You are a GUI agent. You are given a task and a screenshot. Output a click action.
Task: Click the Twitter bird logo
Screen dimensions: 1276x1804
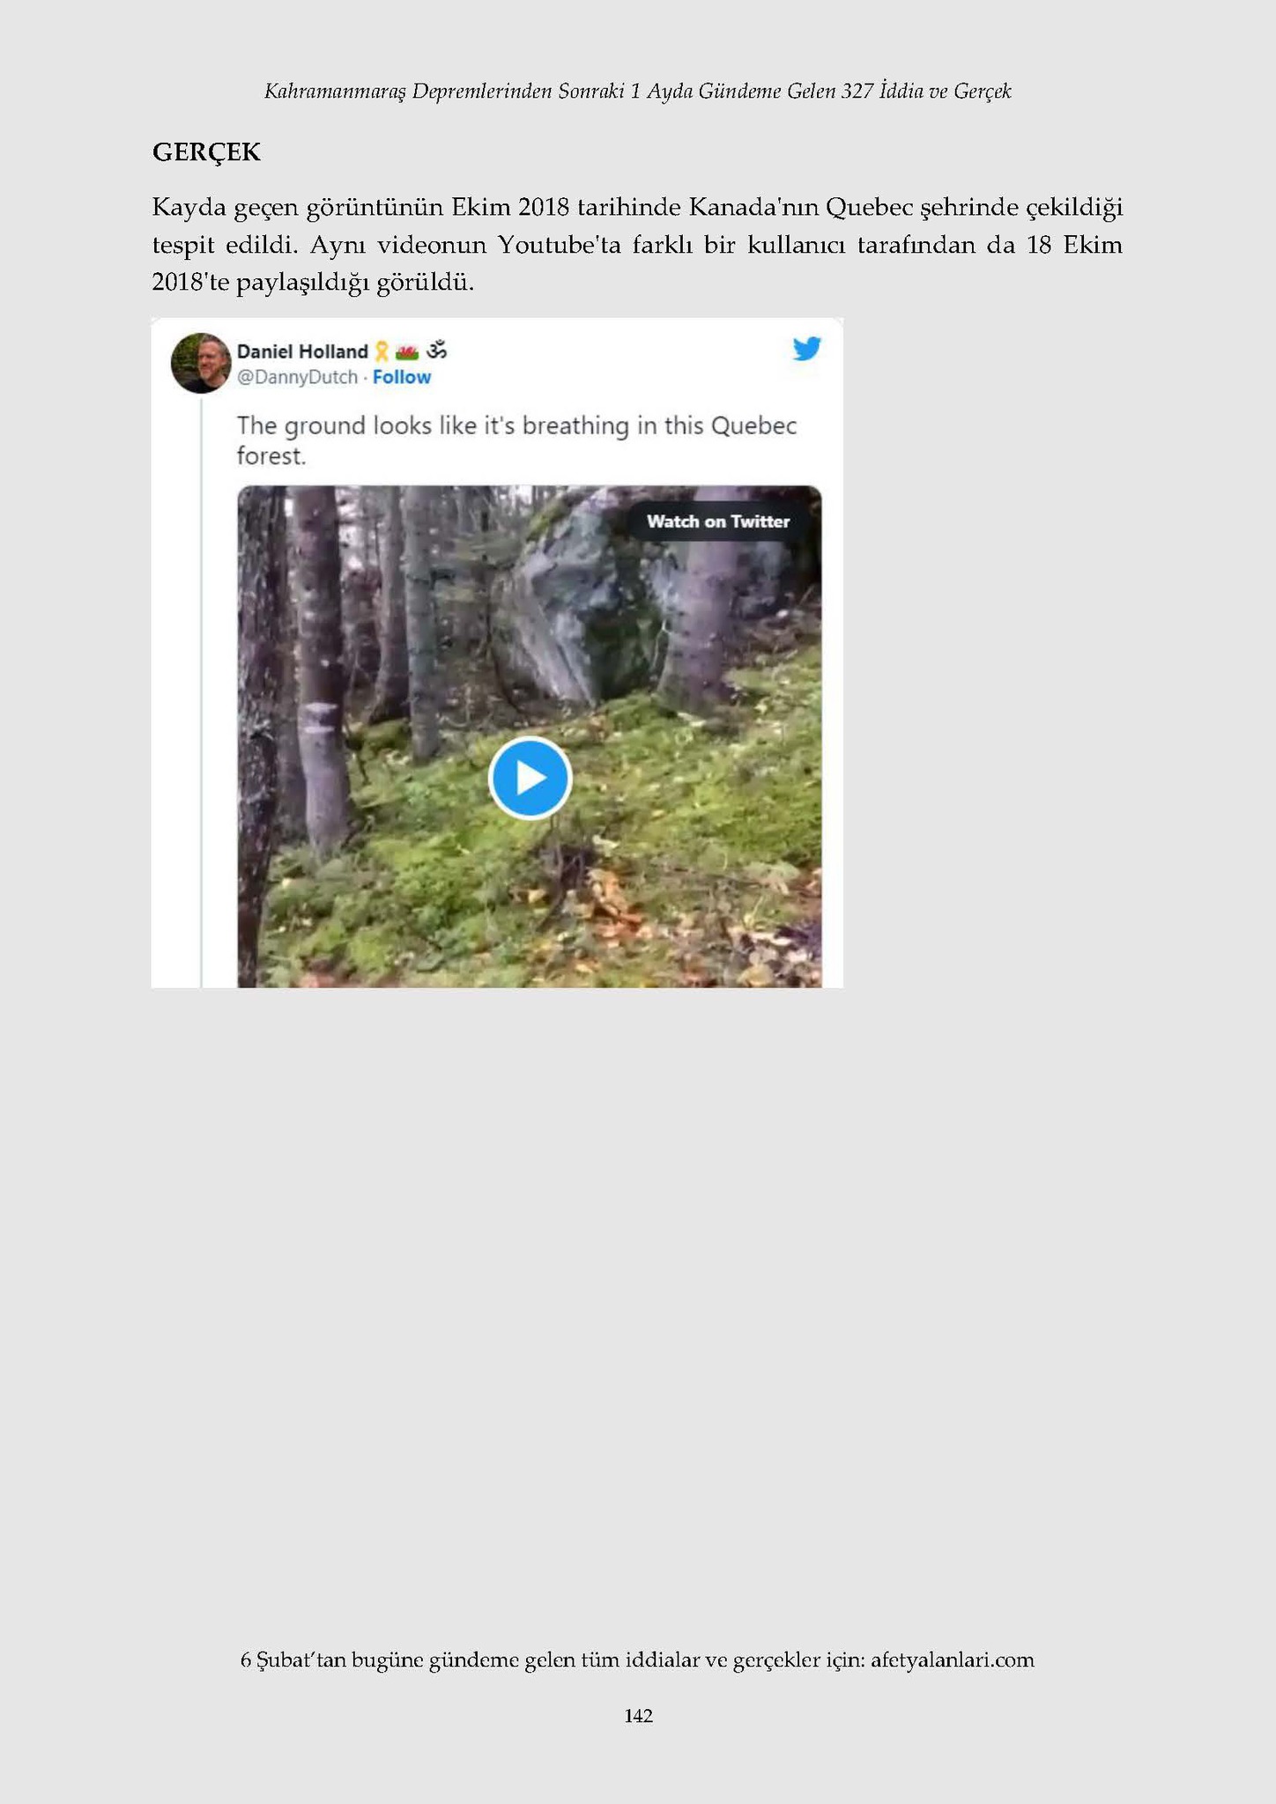[806, 349]
